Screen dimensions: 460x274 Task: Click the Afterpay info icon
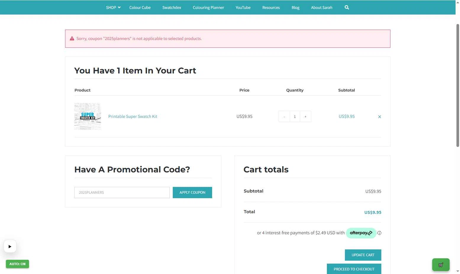click(379, 233)
